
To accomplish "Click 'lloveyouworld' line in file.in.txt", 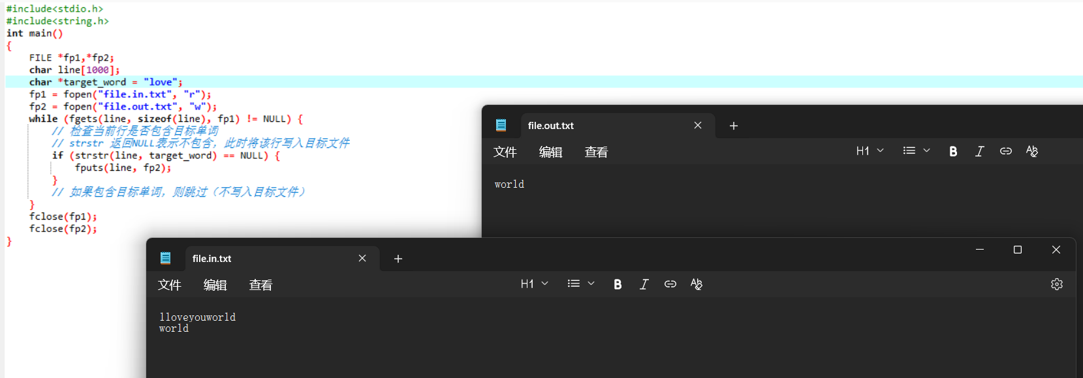I will [198, 317].
